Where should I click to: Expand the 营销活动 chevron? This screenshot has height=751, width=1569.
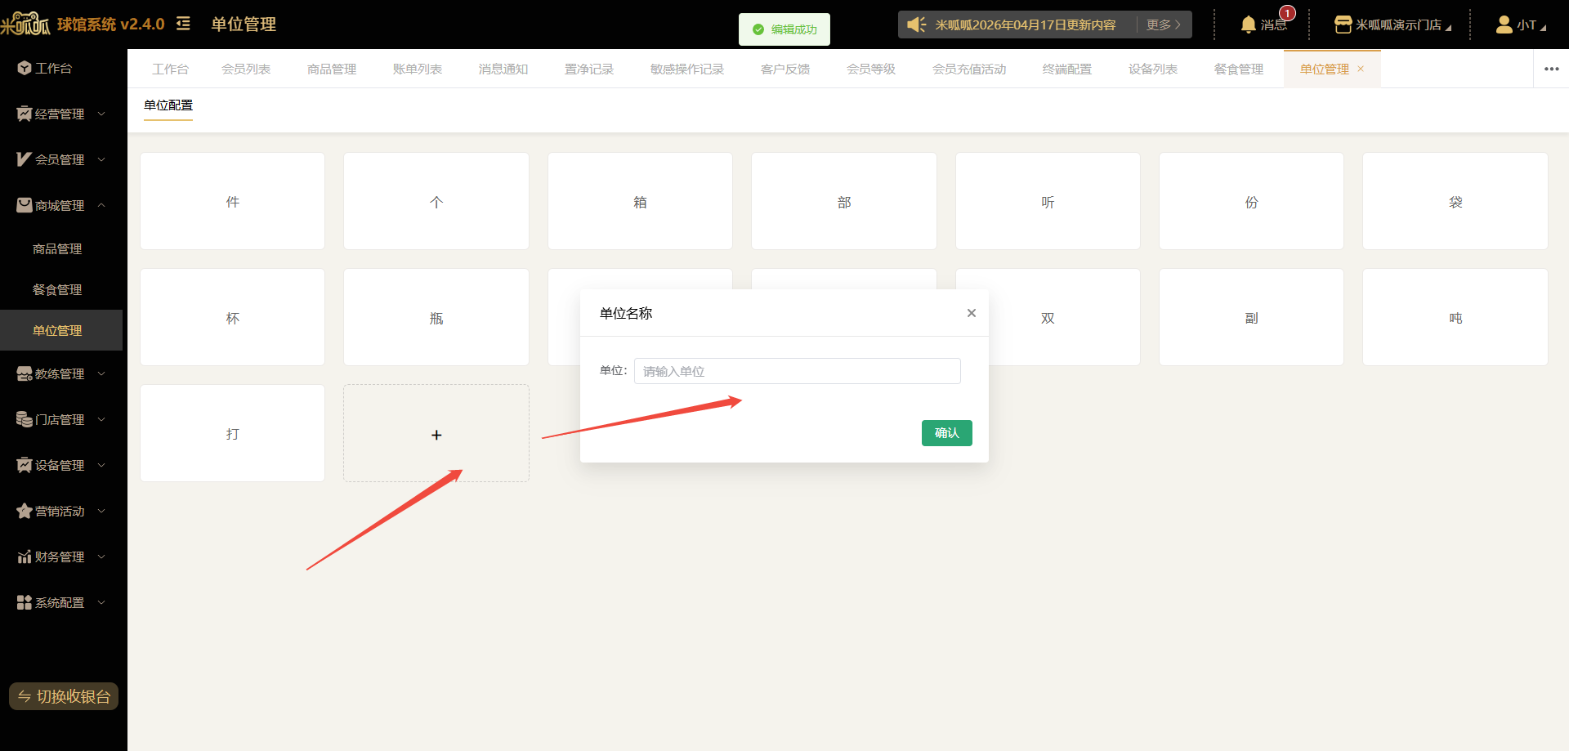101,511
